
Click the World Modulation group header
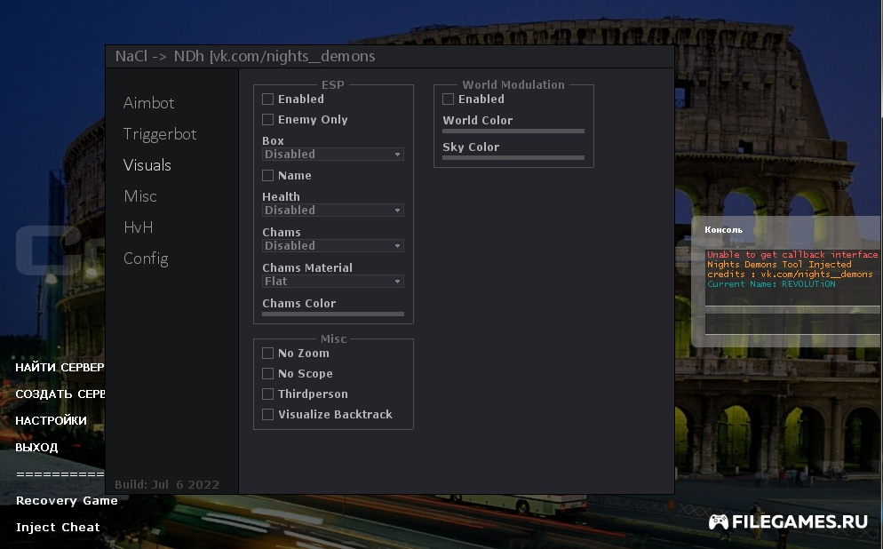513,85
